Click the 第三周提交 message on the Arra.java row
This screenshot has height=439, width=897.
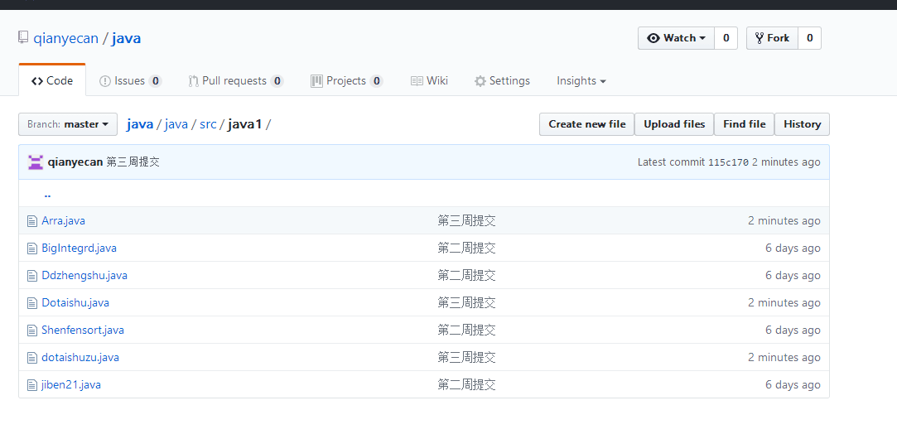click(x=466, y=221)
